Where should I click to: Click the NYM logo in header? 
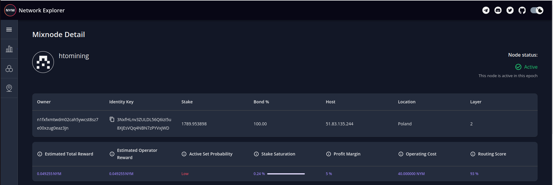(10, 10)
